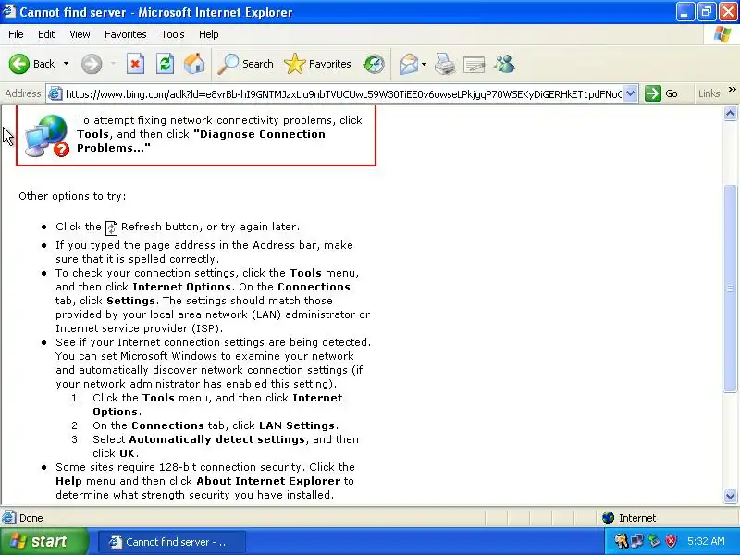The image size is (740, 555).
Task: Open the Back history dropdown arrow
Action: (x=66, y=64)
